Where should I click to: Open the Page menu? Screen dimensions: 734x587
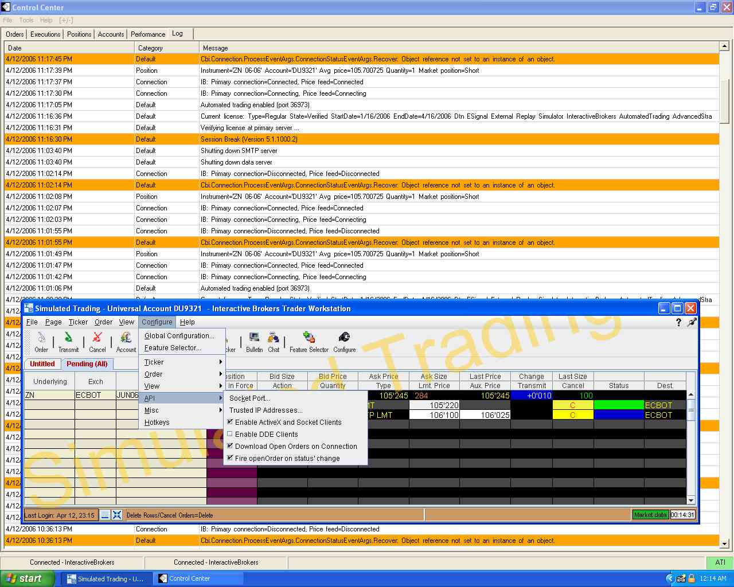click(x=53, y=322)
